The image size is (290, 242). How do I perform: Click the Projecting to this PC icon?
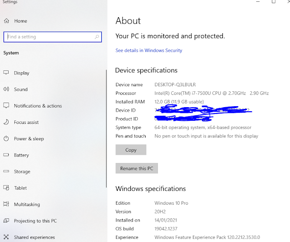point(6,221)
